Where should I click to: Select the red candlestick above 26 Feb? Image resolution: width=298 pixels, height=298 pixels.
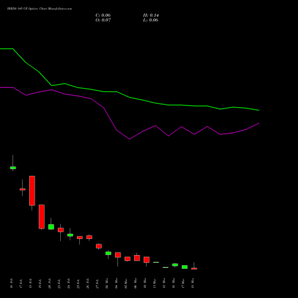coord(89,237)
